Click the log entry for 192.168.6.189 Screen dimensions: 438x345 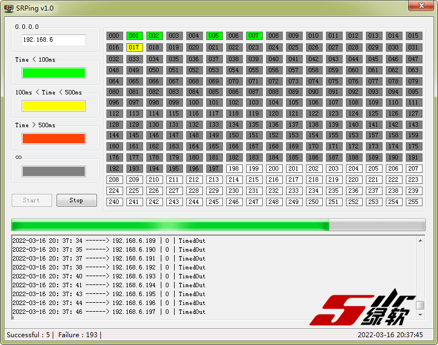[x=109, y=241]
